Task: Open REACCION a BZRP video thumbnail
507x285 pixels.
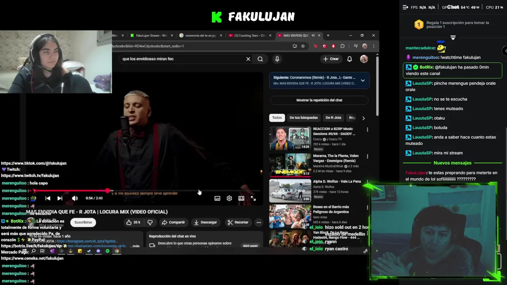Action: click(290, 138)
